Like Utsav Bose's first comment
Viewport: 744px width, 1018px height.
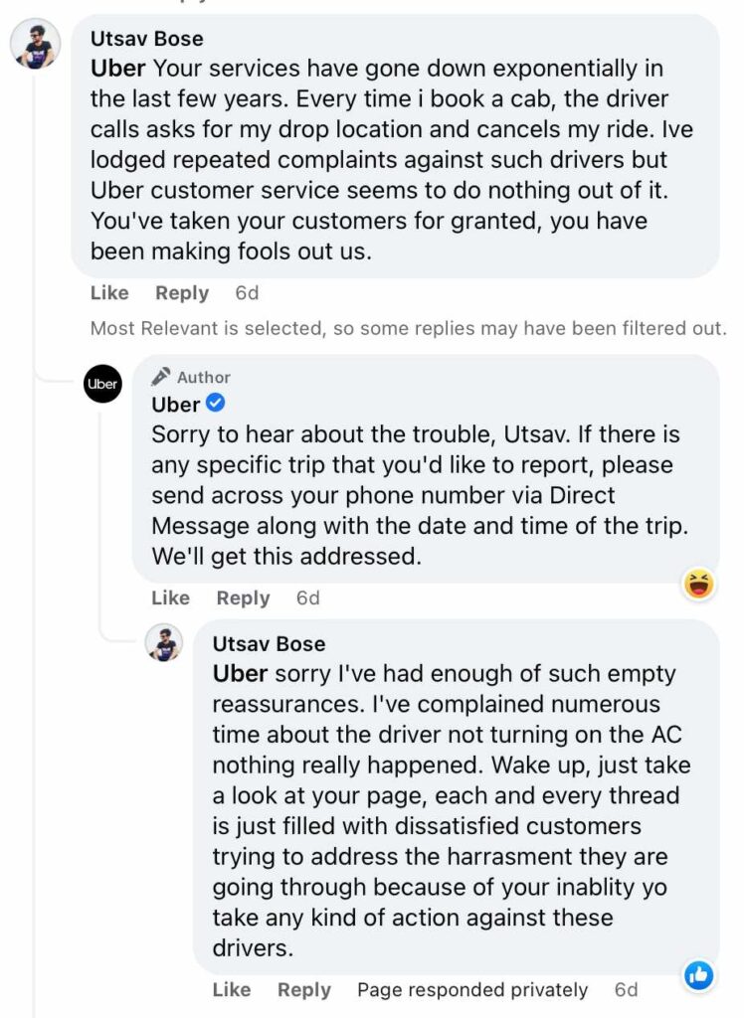click(109, 293)
